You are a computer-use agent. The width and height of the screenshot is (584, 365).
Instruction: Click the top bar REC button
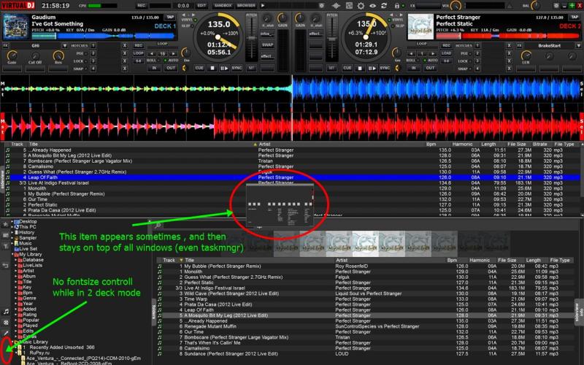[x=141, y=6]
